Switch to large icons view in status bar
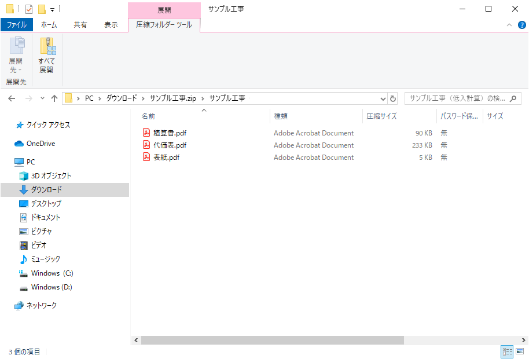Image resolution: width=529 pixels, height=359 pixels. coord(519,351)
